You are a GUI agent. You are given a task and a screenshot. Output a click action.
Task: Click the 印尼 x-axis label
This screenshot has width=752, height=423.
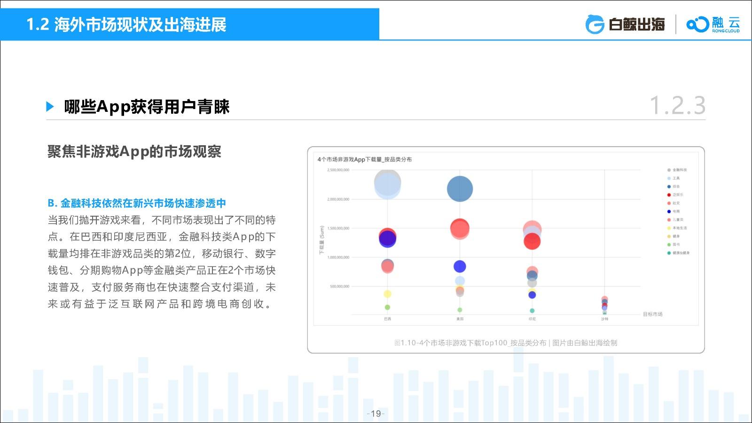(532, 319)
